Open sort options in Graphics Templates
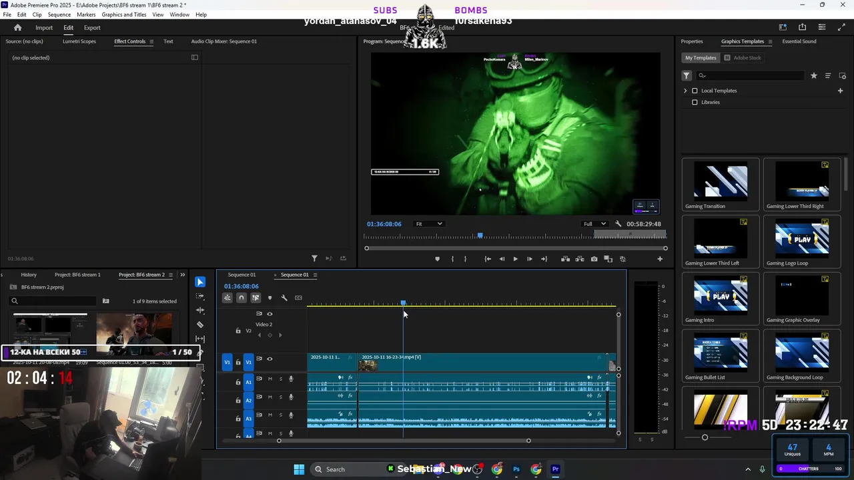The height and width of the screenshot is (480, 854). [828, 76]
